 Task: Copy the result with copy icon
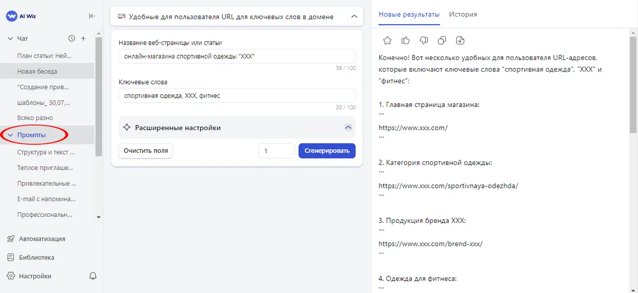442,40
